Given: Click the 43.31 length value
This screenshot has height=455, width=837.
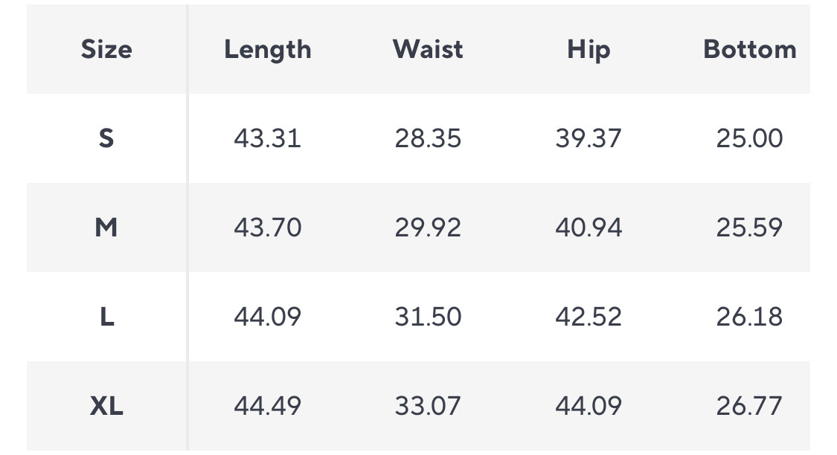Looking at the screenshot, I should coord(267,138).
